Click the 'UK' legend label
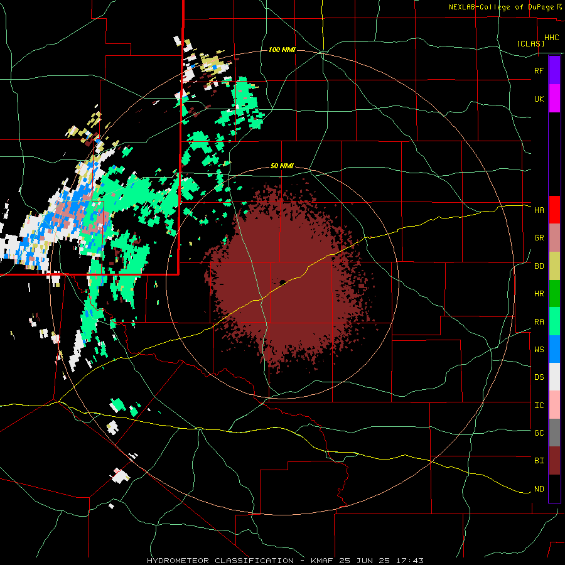Viewport: 565px width, 565px height. click(539, 99)
